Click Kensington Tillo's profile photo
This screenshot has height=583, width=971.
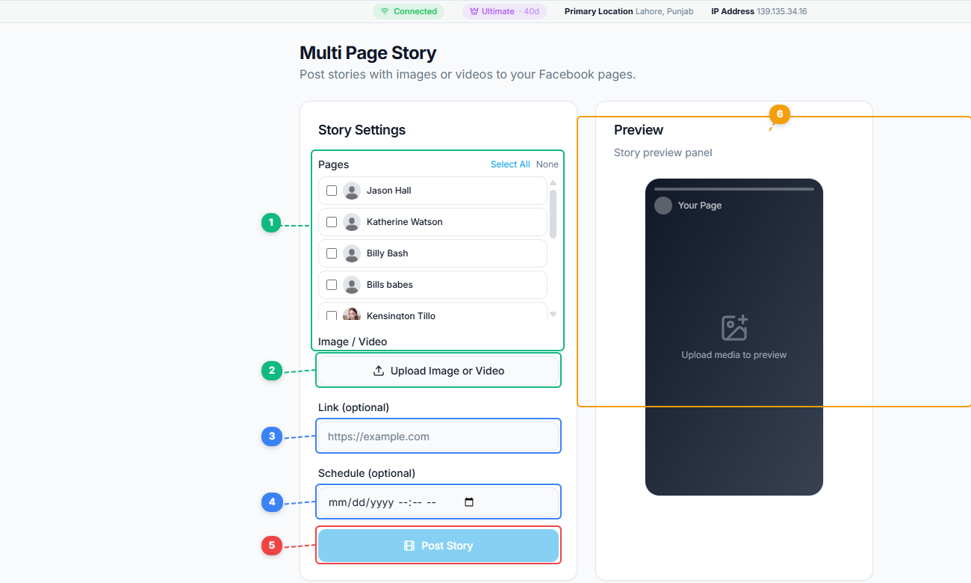(352, 315)
